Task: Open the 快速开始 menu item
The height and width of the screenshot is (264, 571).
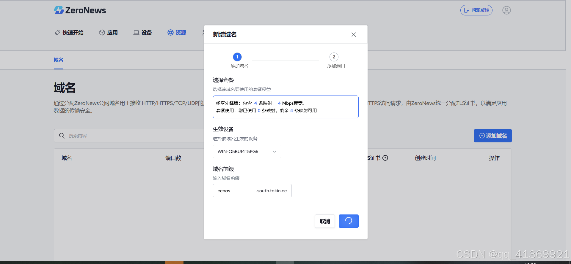Action: 69,33
